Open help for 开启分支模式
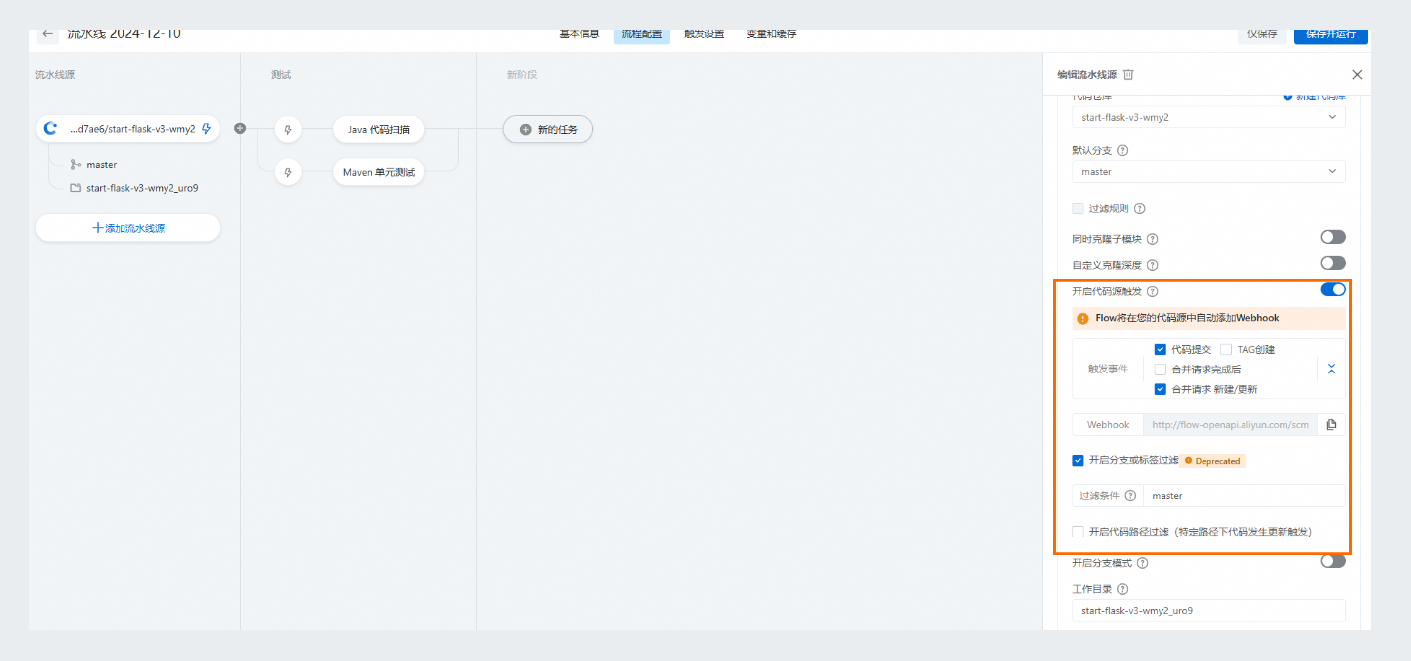The height and width of the screenshot is (661, 1411). point(1143,563)
